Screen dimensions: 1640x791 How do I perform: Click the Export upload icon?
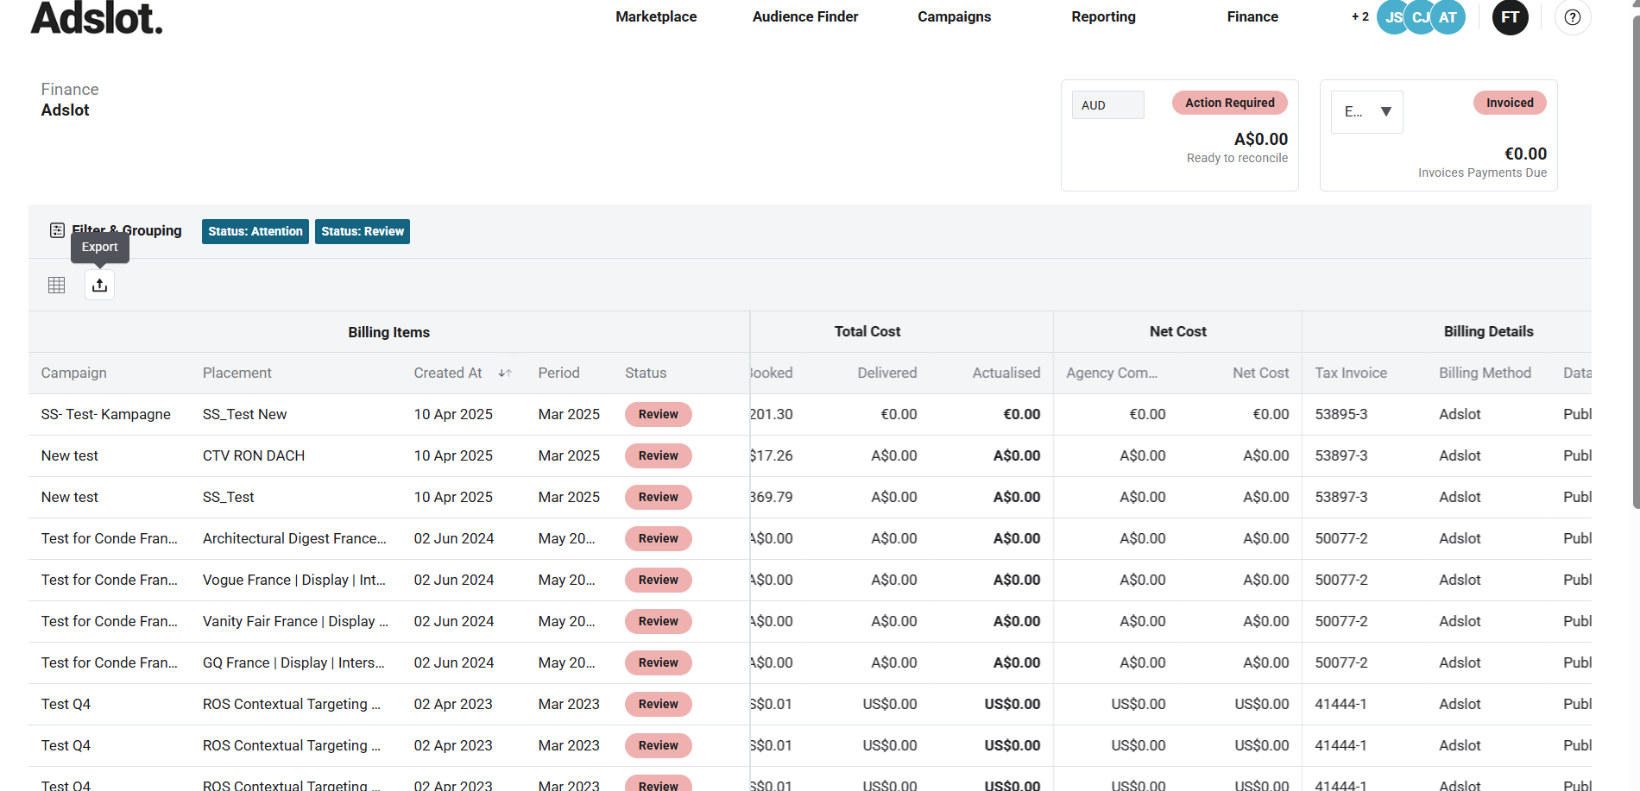pyautogui.click(x=99, y=285)
